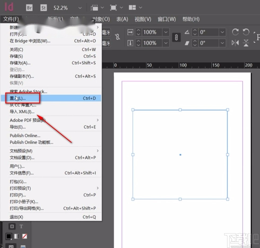
Task: Expand the screen mode dropdown arrow
Action: [122, 7]
